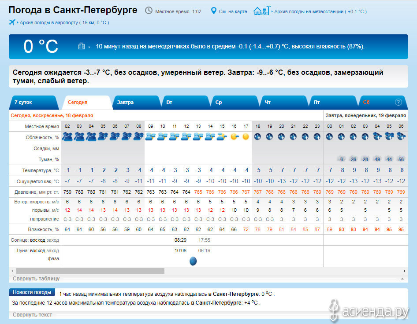Click the moonset time 06:19
This screenshot has width=417, height=324.
(204, 250)
